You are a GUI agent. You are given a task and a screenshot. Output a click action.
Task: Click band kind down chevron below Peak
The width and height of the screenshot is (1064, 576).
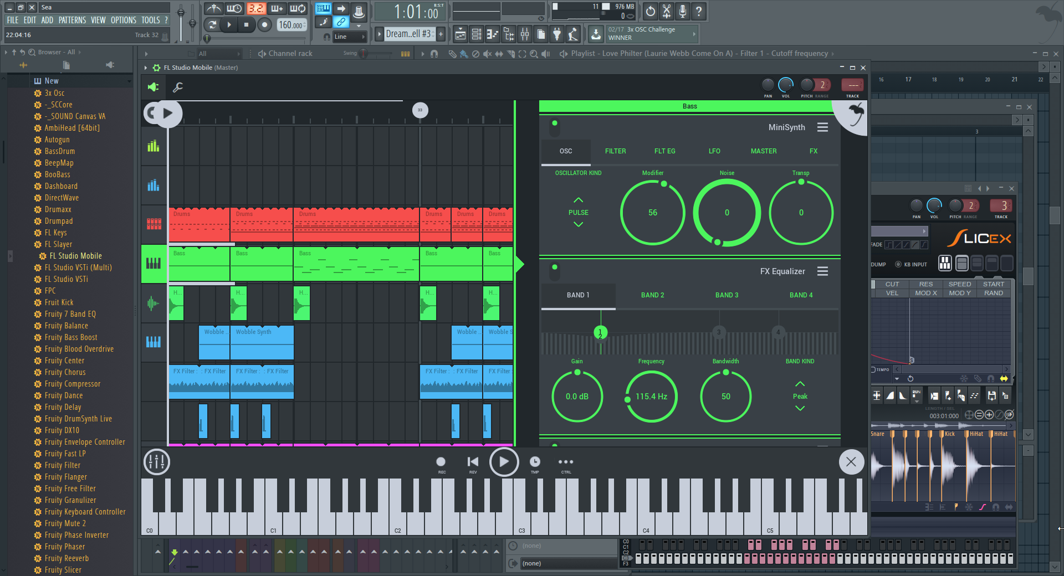800,408
